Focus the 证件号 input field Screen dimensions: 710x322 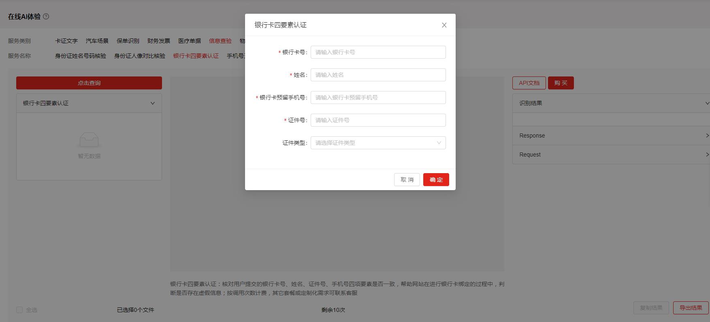pyautogui.click(x=378, y=120)
